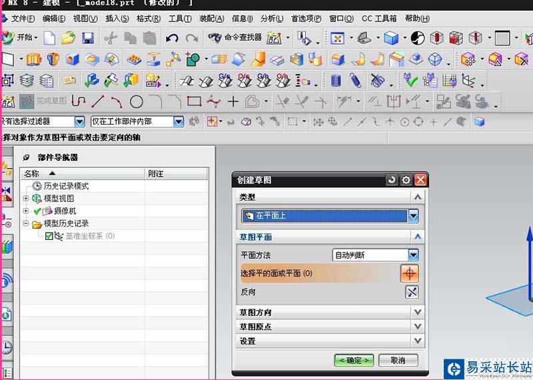Collapse the 模型历史记录 tree node

pos(26,224)
